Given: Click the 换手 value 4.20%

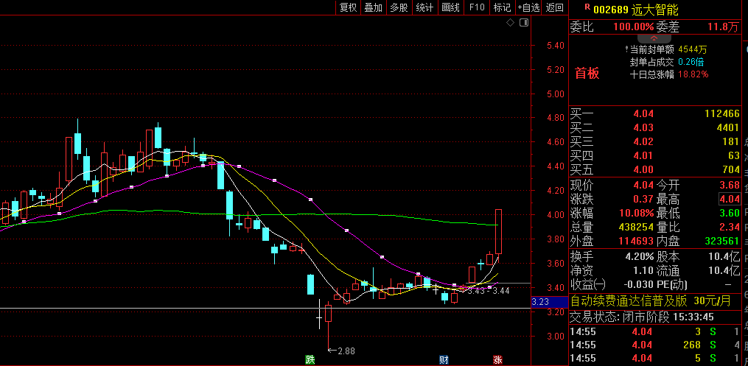Looking at the screenshot, I should pyautogui.click(x=639, y=256).
